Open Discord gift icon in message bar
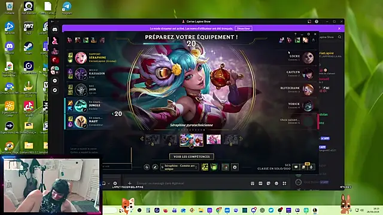383x215 pixels. 253,183
